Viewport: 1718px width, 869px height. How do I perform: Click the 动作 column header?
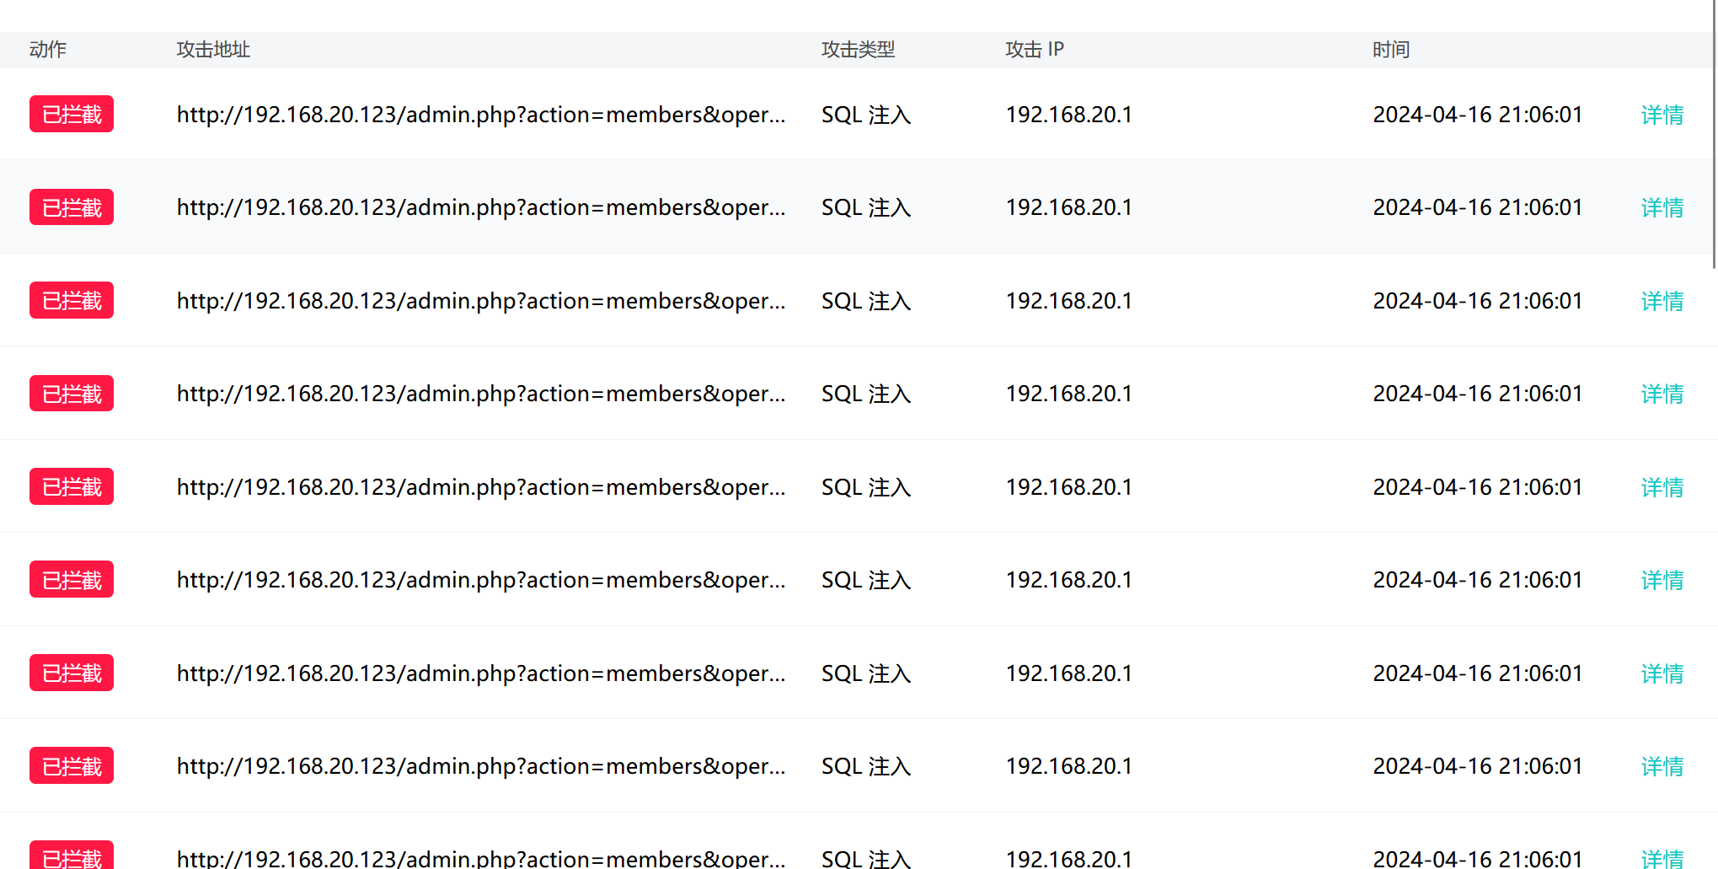pyautogui.click(x=48, y=50)
